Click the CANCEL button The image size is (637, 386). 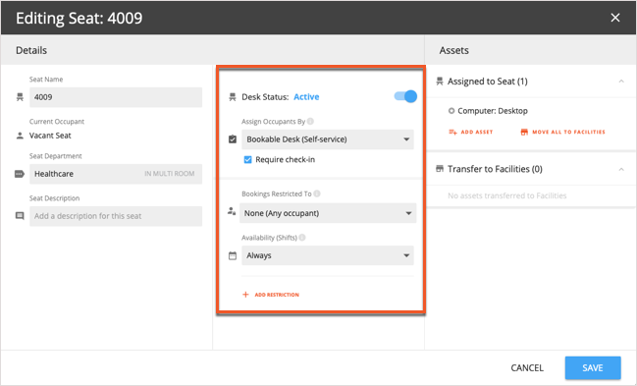tap(527, 367)
